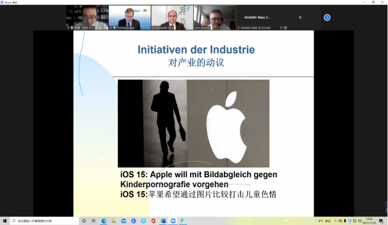The width and height of the screenshot is (388, 225).
Task: Click the cloud tray icon with red badge
Action: [340, 221]
